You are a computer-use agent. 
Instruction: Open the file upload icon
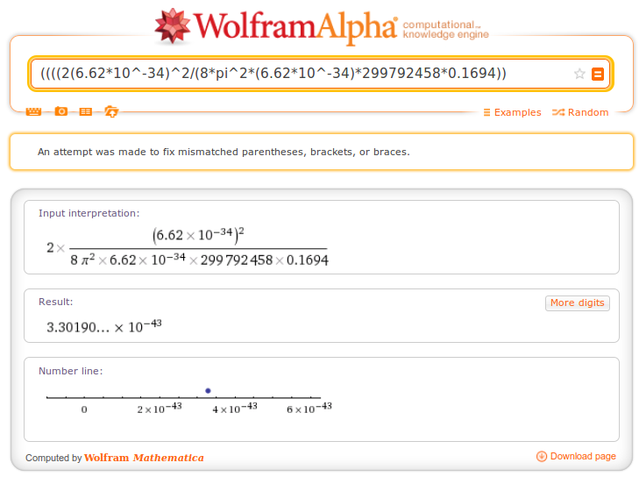(x=111, y=111)
